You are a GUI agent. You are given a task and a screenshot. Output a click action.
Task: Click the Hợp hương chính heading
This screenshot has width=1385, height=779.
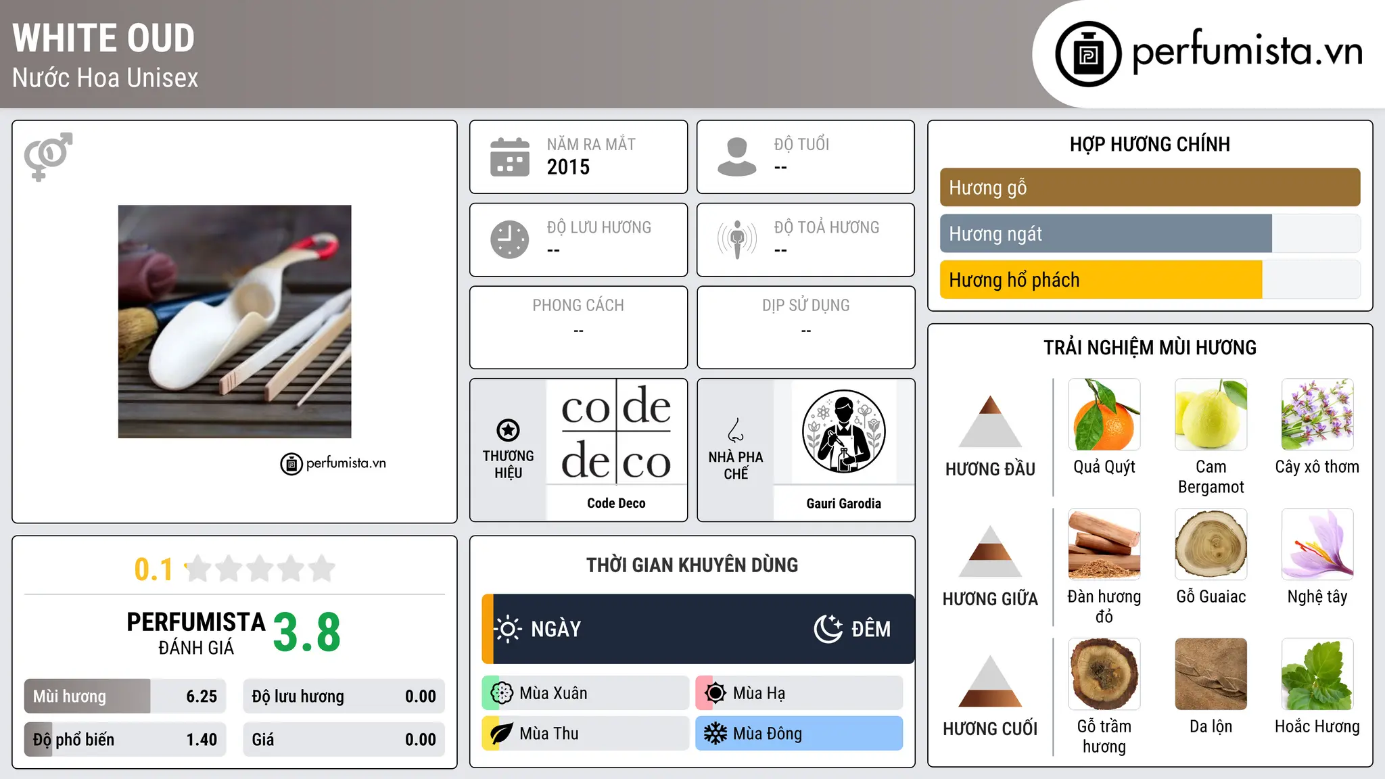tap(1150, 144)
